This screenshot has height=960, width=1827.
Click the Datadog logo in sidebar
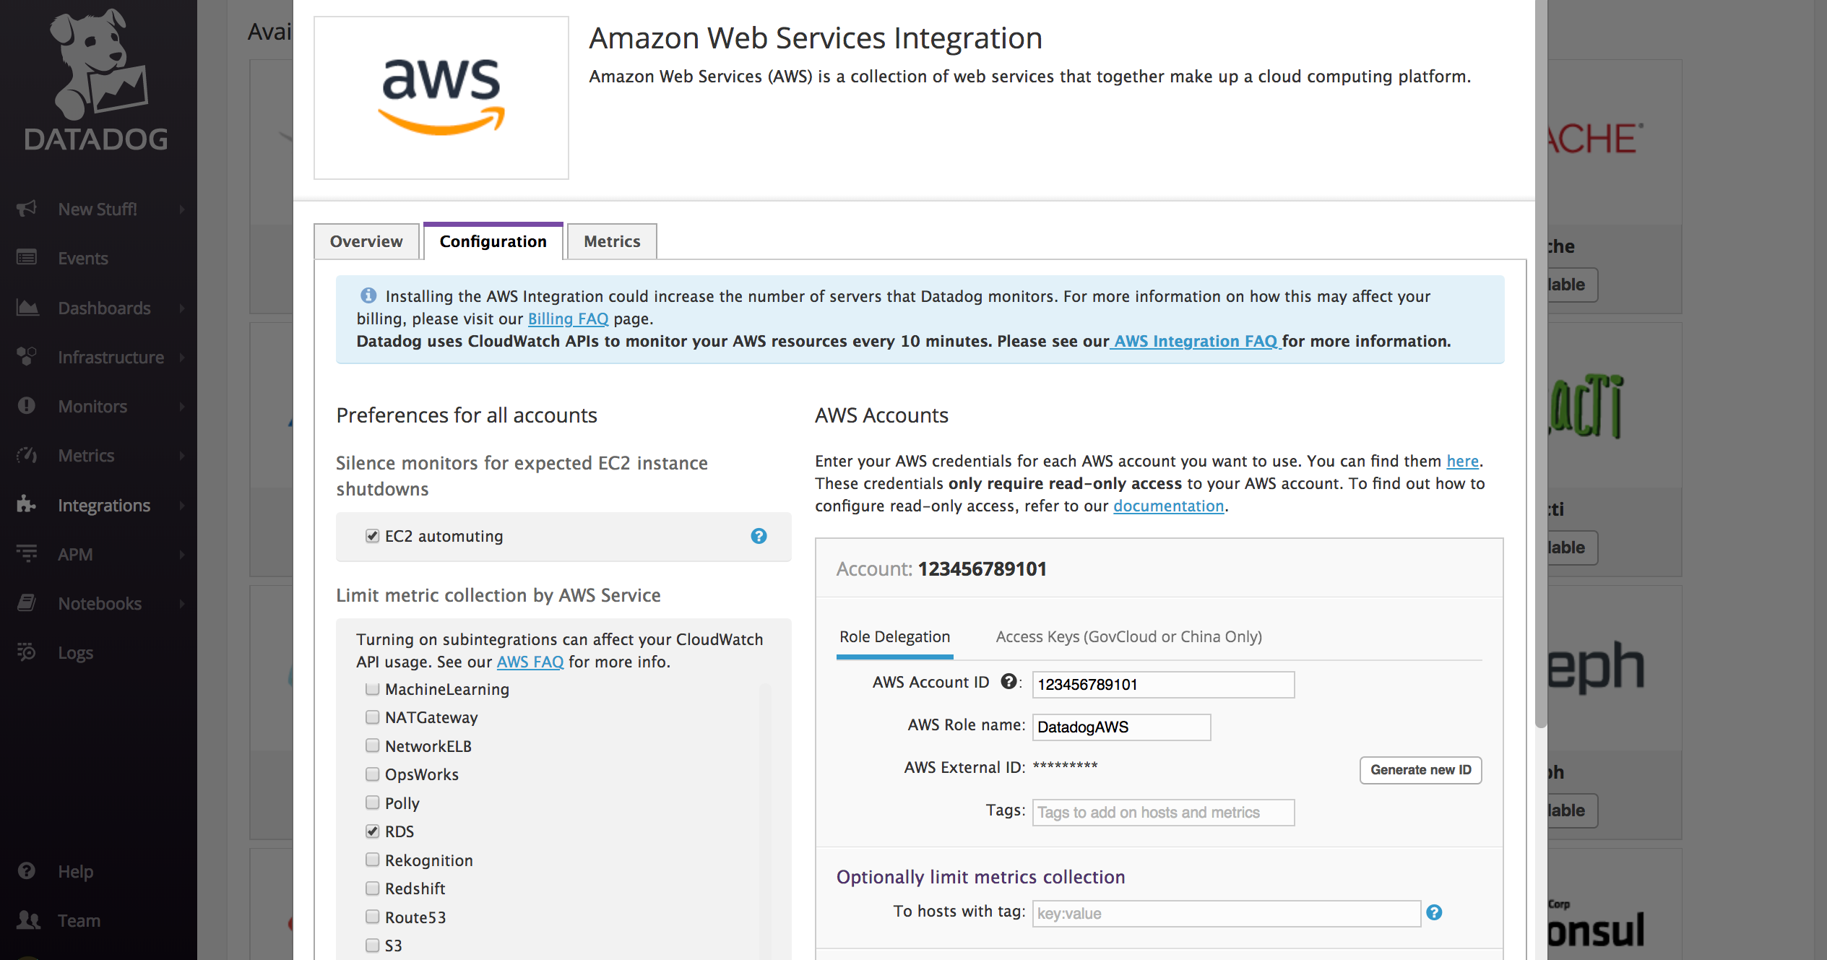96,79
